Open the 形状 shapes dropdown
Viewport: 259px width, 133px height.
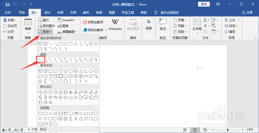tap(45, 32)
